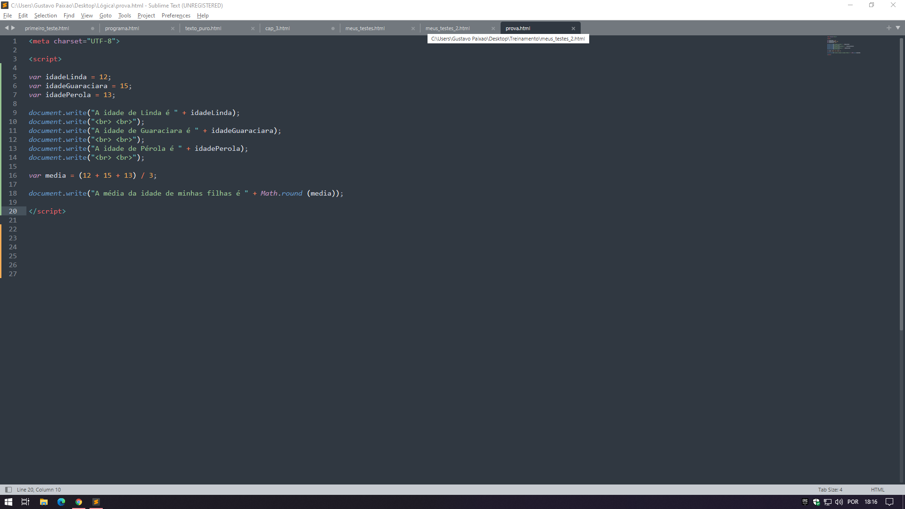Change the HTML syntax selector
The image size is (905, 509).
tap(878, 490)
